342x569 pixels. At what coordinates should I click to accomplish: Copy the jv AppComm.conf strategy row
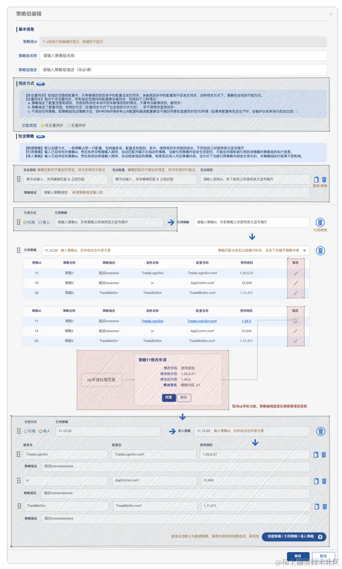pyautogui.click(x=316, y=480)
